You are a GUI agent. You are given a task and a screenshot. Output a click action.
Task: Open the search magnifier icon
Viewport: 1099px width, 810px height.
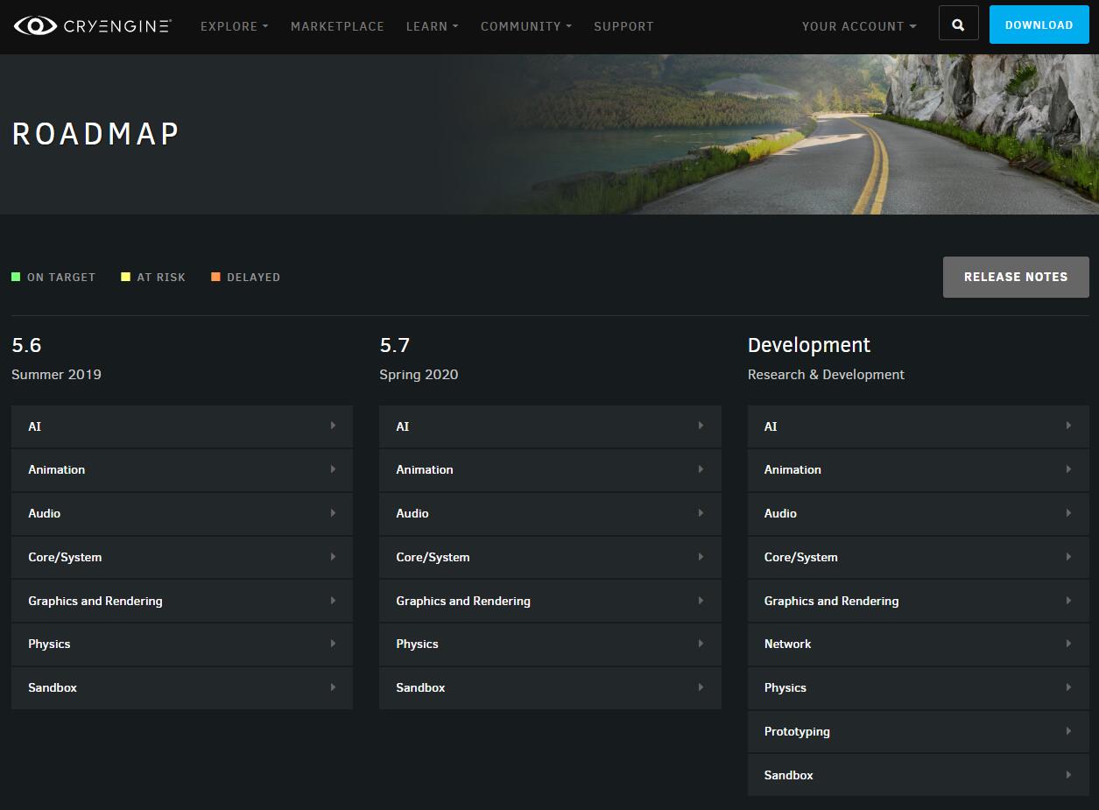pyautogui.click(x=958, y=25)
